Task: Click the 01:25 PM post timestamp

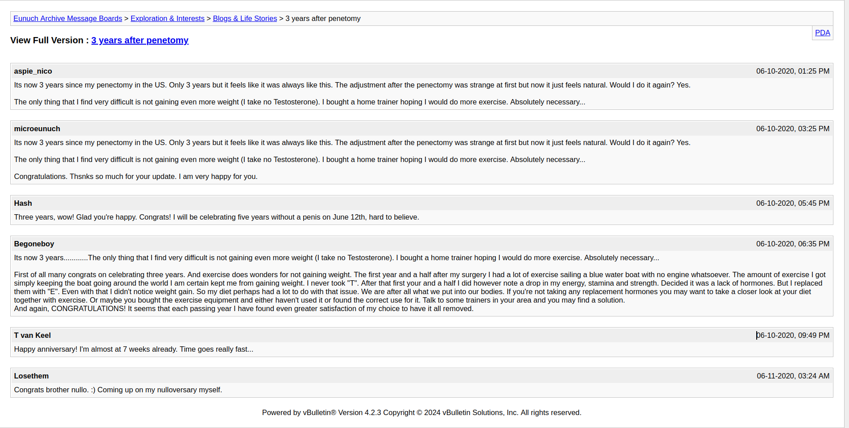Action: (x=792, y=71)
